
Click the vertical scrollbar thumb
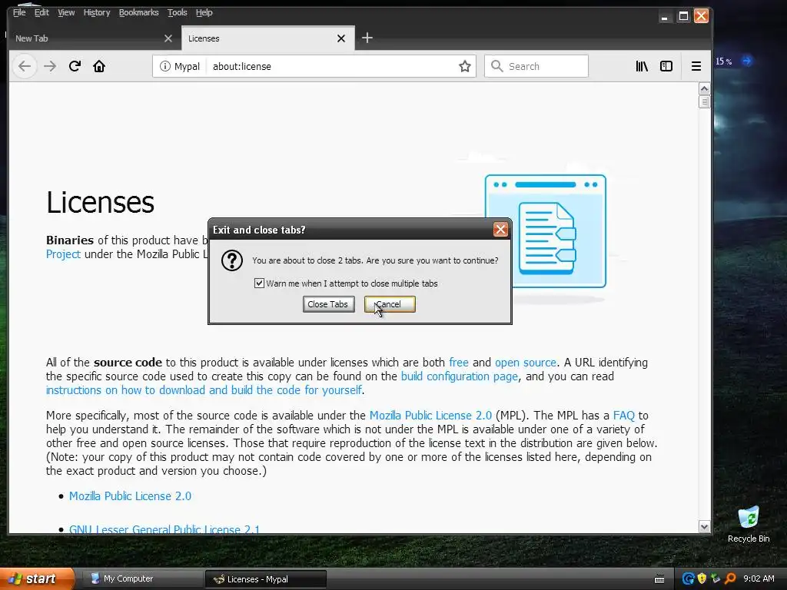(x=704, y=102)
